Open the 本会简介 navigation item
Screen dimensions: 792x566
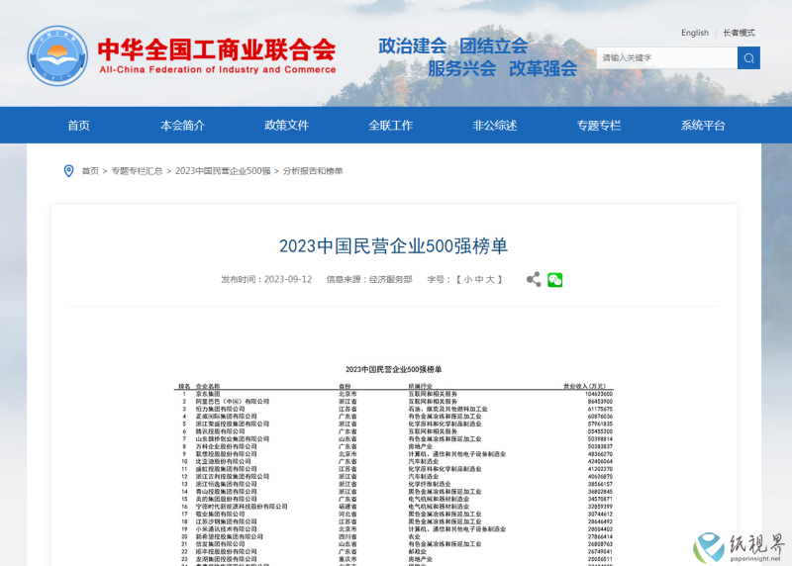182,126
